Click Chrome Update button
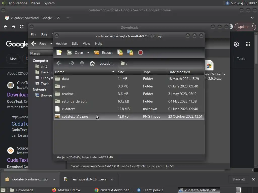Image resolution: width=258 pixels, height=193 pixels. coord(243,27)
